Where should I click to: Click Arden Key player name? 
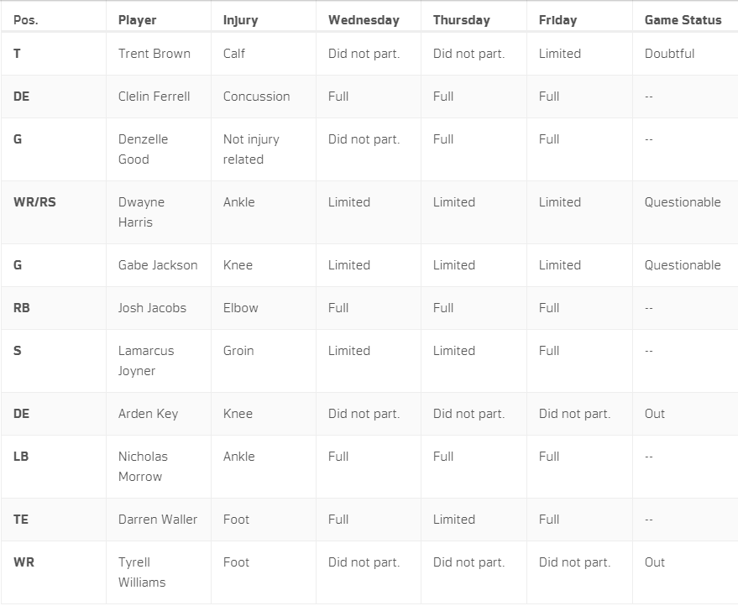coord(149,414)
